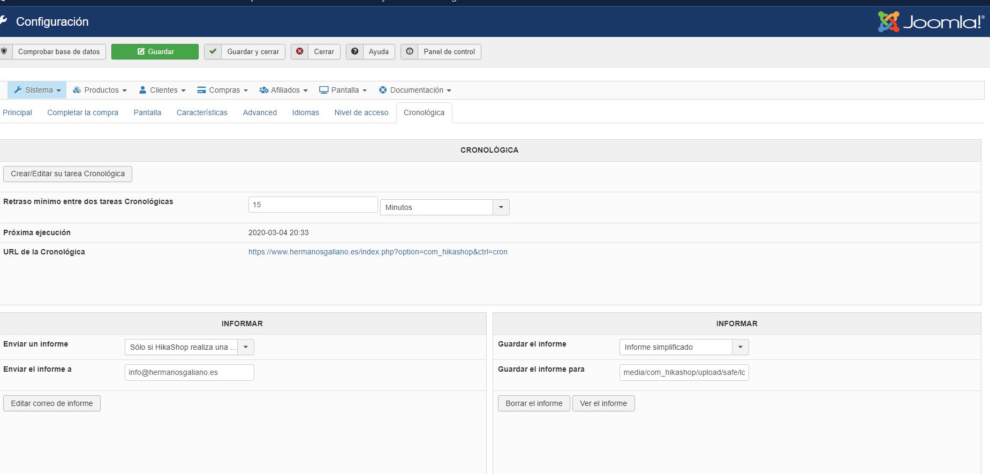Edit the Enviar el informe a email field

(x=190, y=372)
